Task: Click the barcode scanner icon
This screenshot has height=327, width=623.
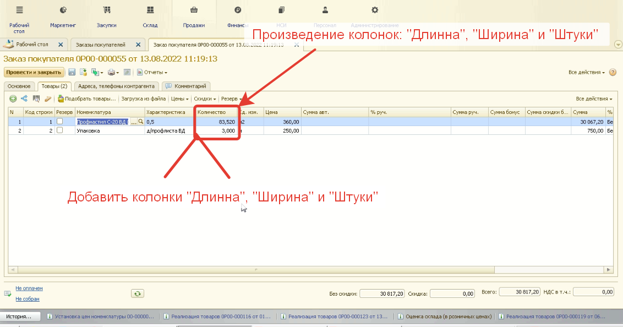Action: click(x=36, y=99)
